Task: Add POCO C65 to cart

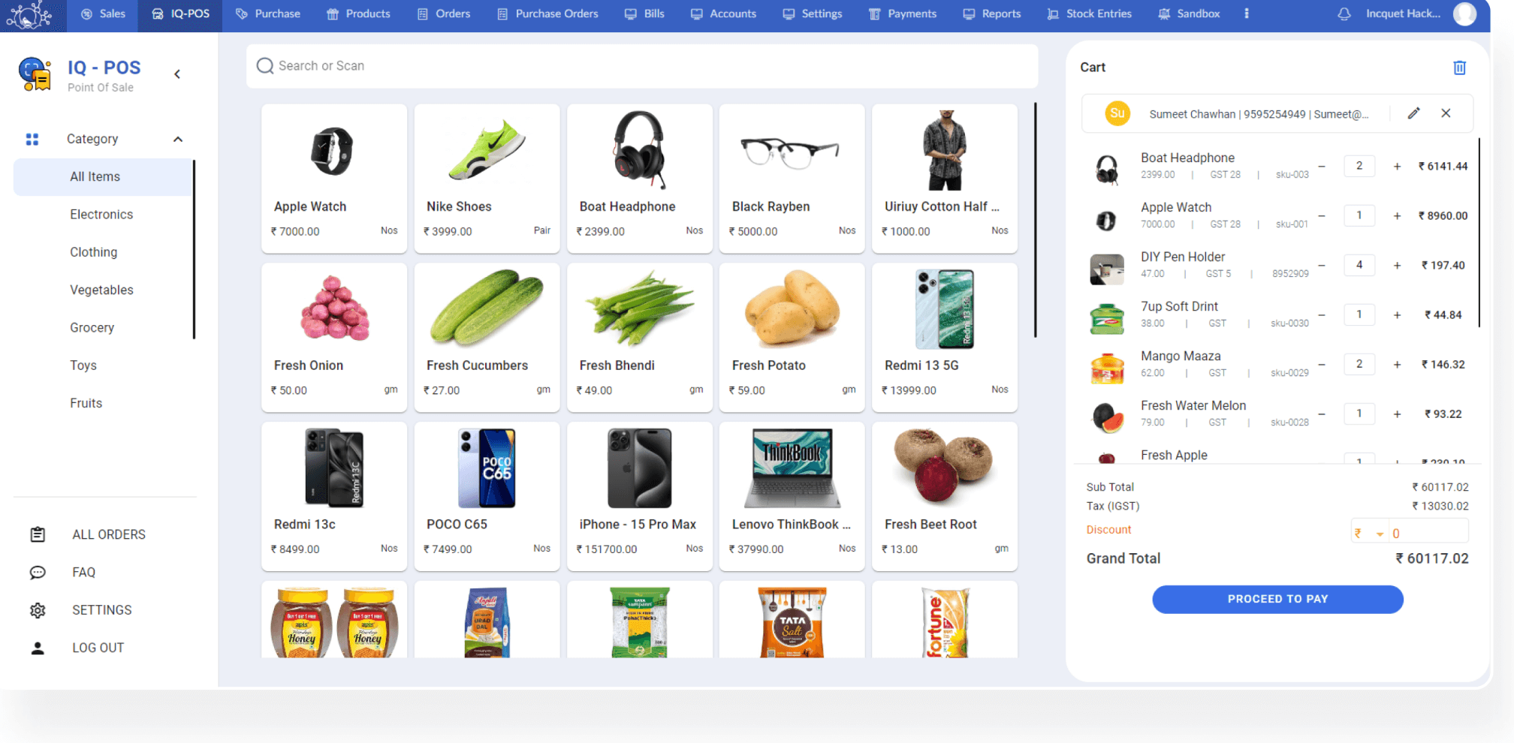Action: tap(487, 496)
